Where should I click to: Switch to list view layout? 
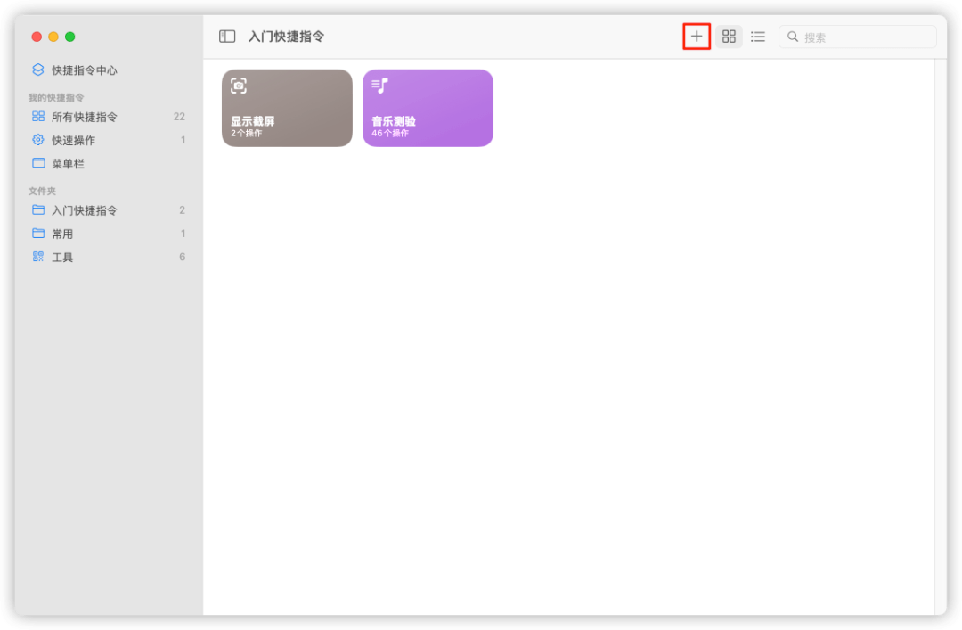point(758,36)
